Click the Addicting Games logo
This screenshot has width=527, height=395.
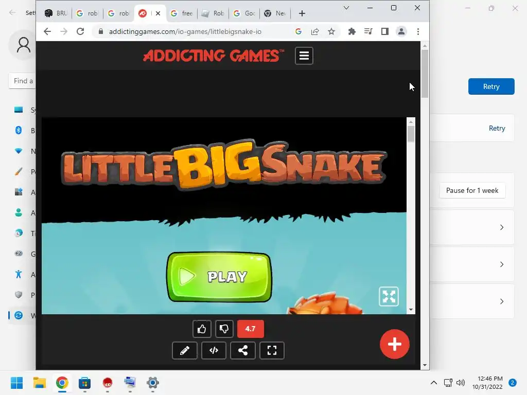214,56
